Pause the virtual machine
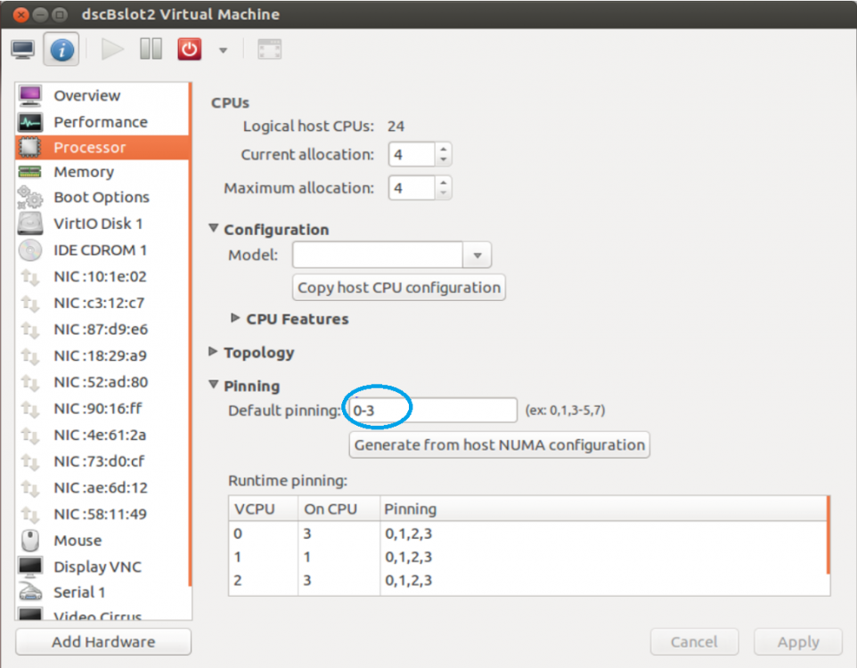The image size is (857, 668). [x=151, y=49]
